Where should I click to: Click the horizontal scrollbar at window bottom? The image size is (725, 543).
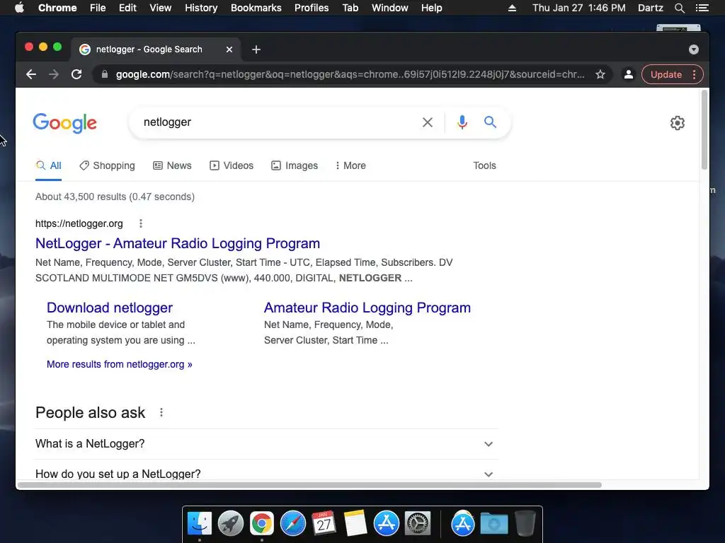click(309, 485)
